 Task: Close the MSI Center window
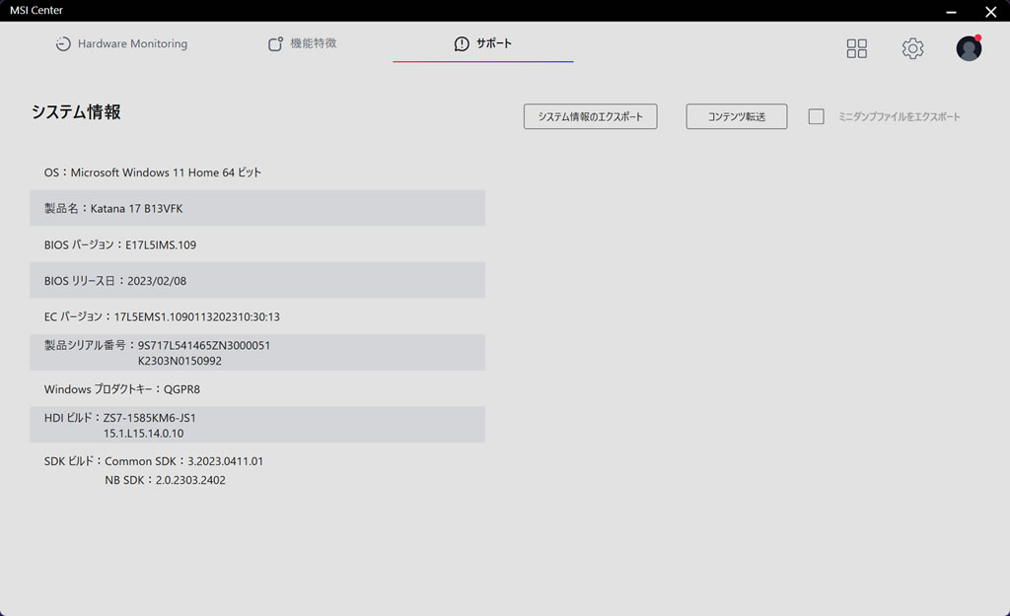click(990, 11)
